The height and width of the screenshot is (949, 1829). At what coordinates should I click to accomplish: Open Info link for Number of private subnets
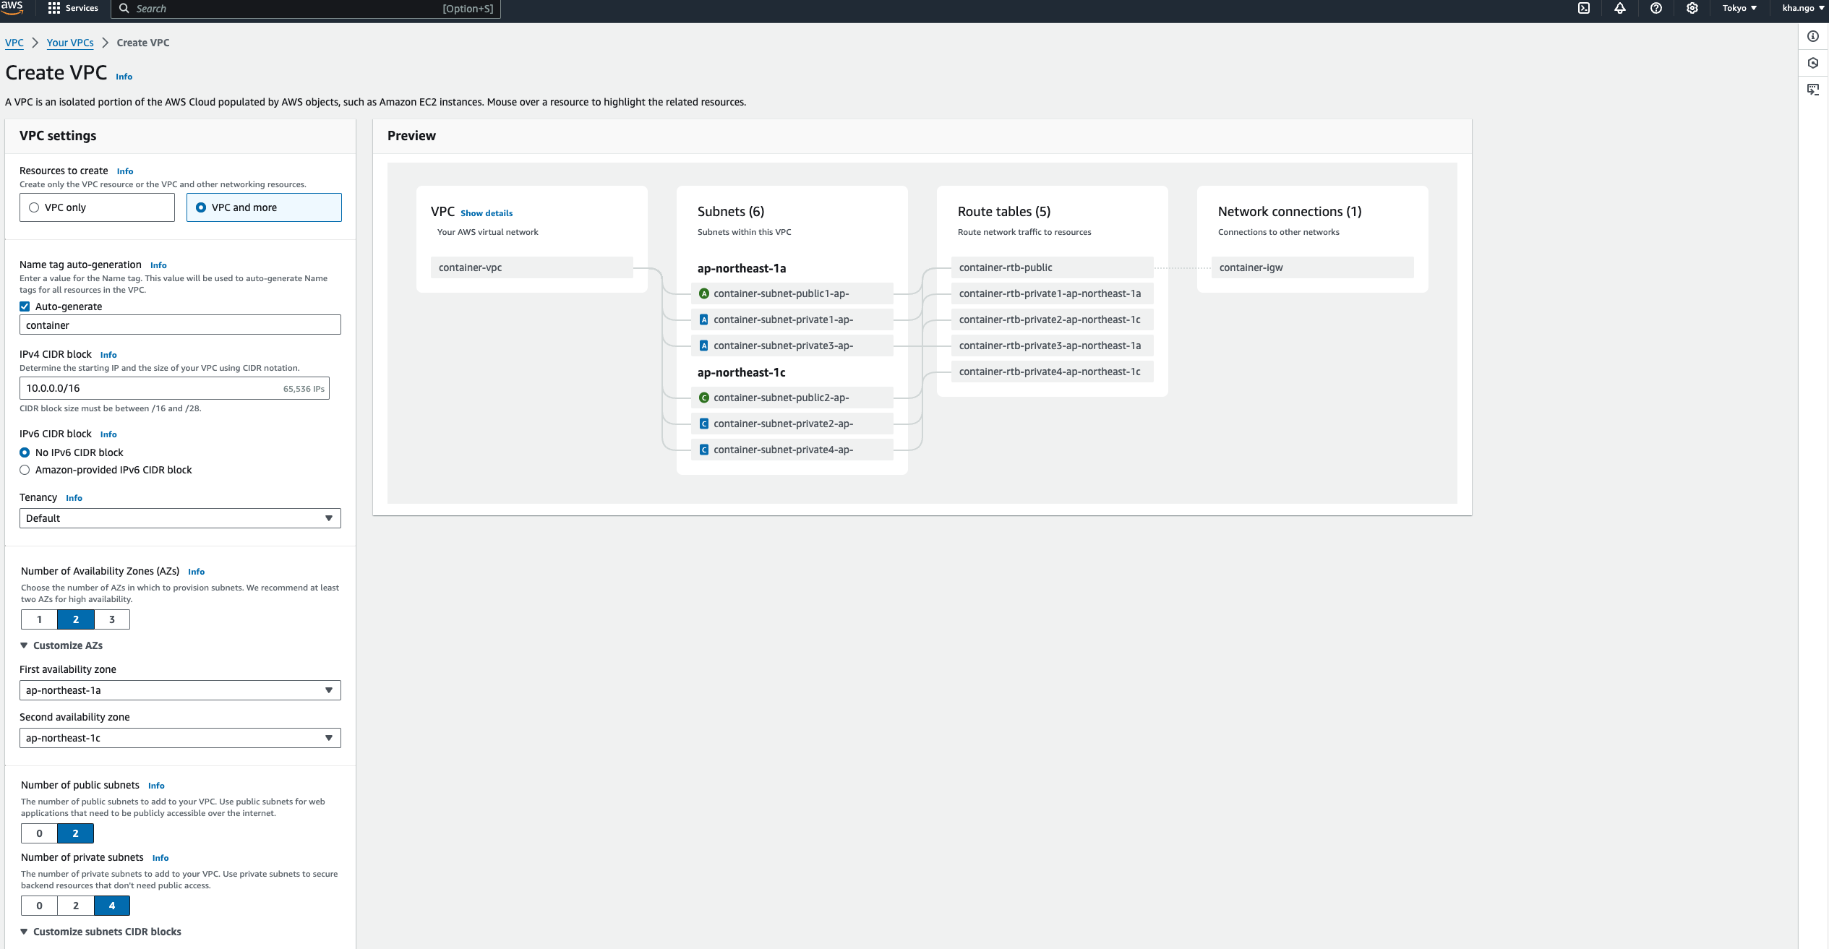(160, 858)
